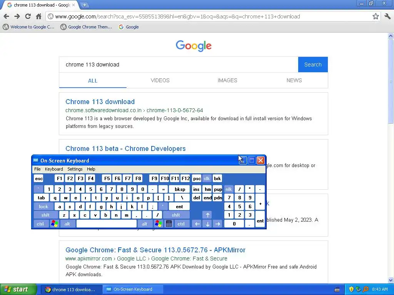Tap the F11 key on On-Screen Keyboard
The width and height of the screenshot is (394, 295).
175,179
